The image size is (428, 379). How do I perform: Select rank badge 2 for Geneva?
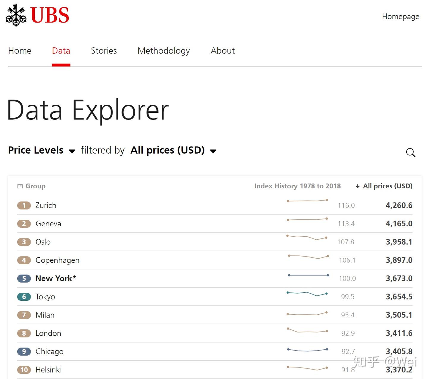tap(24, 224)
